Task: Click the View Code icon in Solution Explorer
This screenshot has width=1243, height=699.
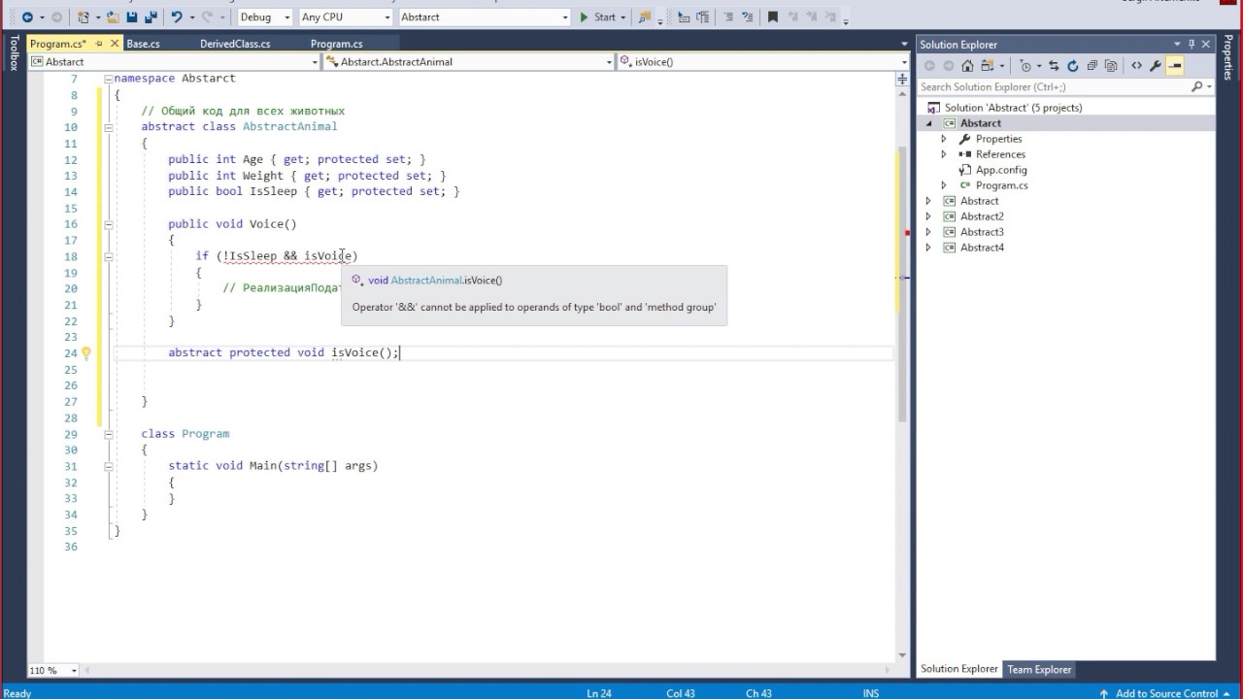Action: click(1136, 66)
